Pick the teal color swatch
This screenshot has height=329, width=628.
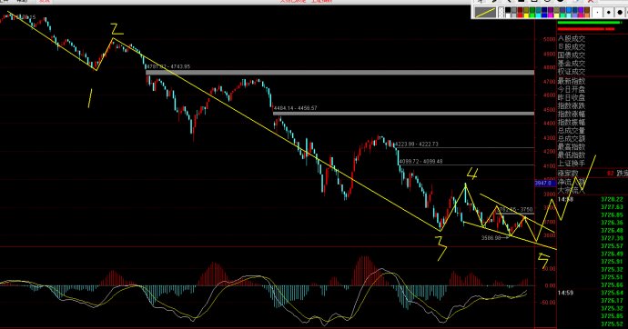(538, 10)
